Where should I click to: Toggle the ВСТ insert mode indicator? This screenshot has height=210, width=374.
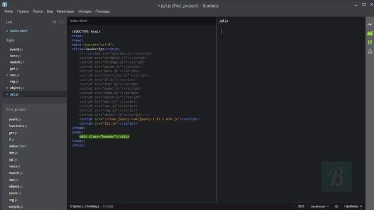tap(302, 206)
